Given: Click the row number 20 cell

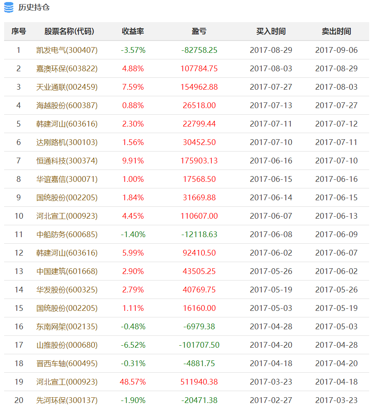Looking at the screenshot, I should click(x=19, y=400).
